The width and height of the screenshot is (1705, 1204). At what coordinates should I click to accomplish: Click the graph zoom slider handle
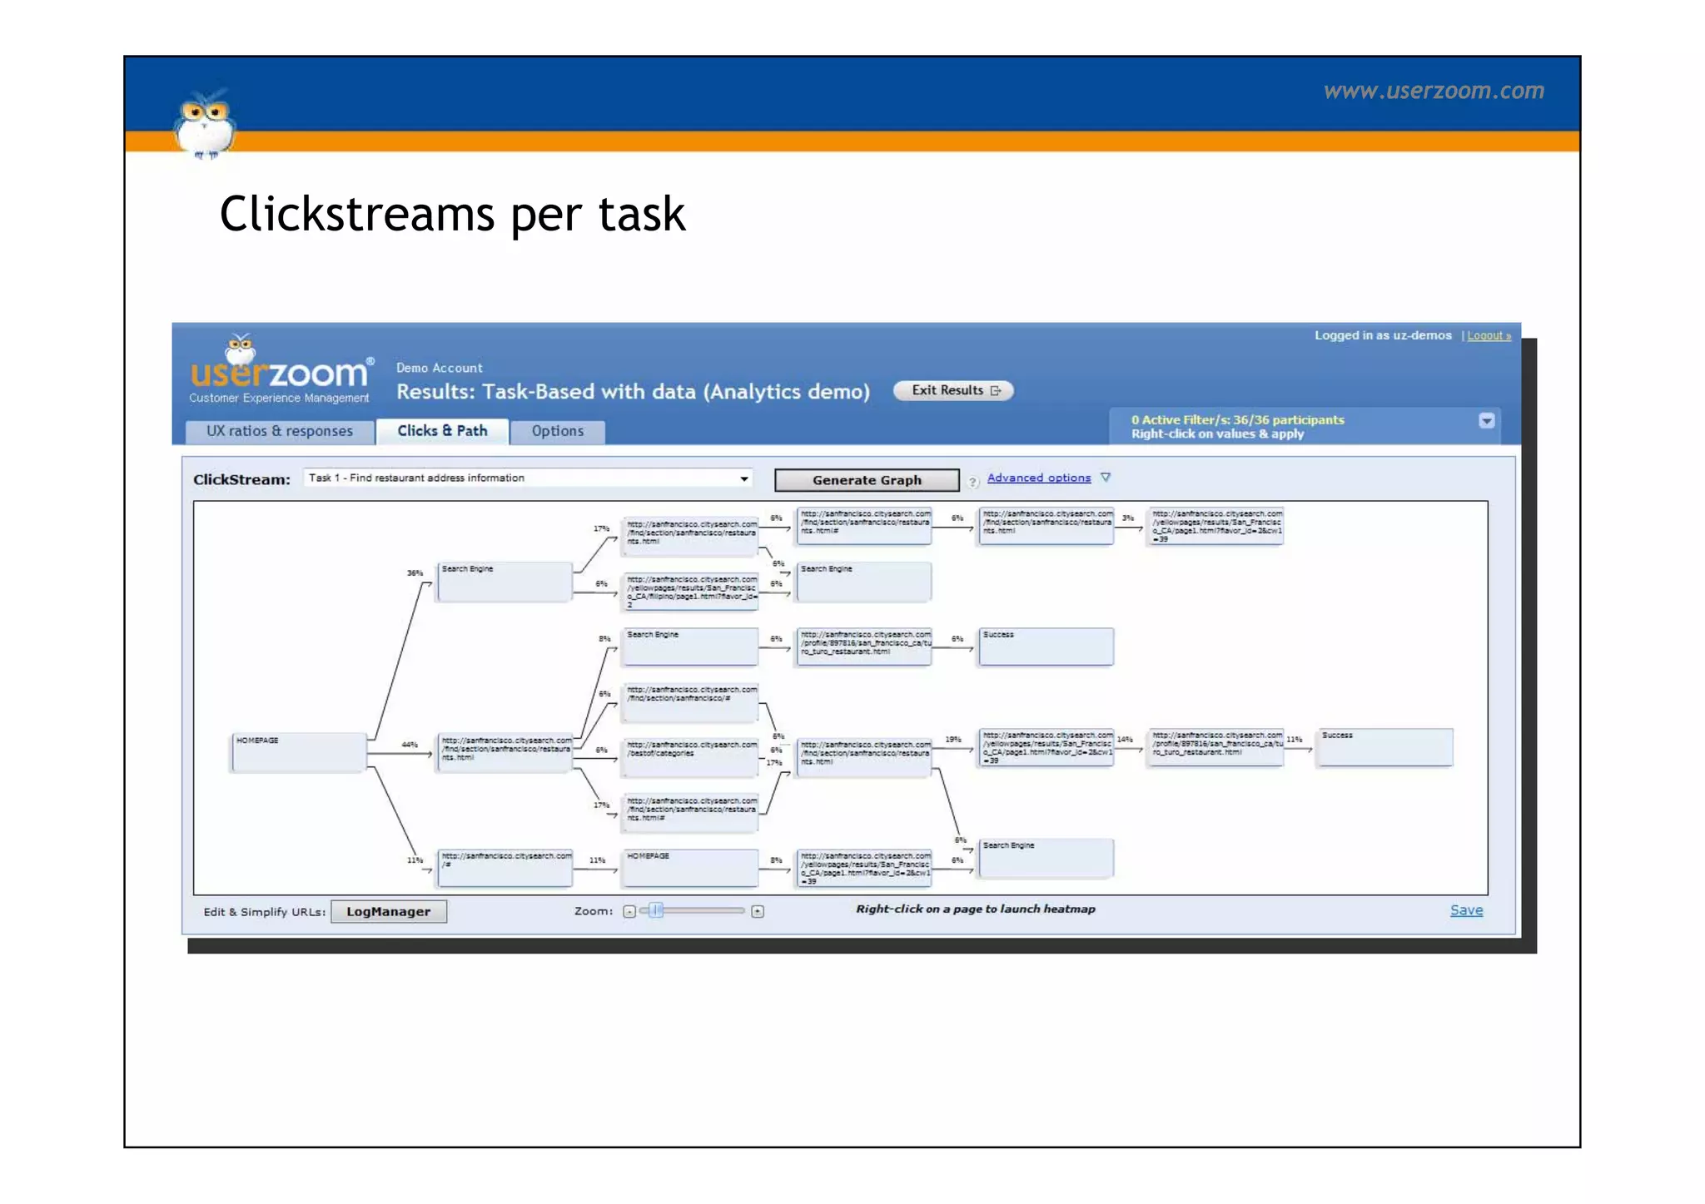(657, 910)
